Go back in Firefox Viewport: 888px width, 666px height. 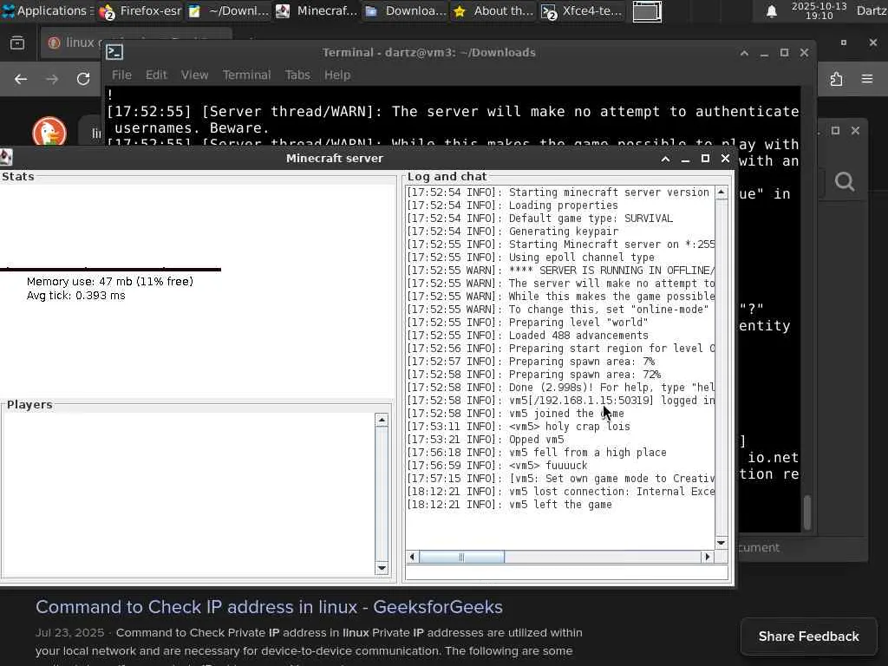21,79
